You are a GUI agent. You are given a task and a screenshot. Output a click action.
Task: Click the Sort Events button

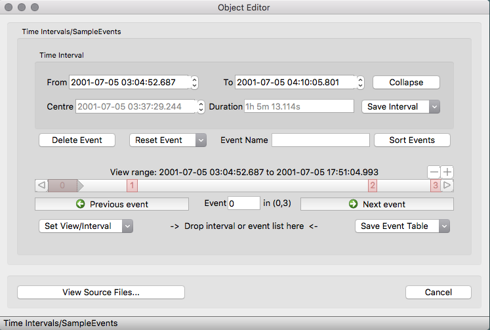click(412, 140)
